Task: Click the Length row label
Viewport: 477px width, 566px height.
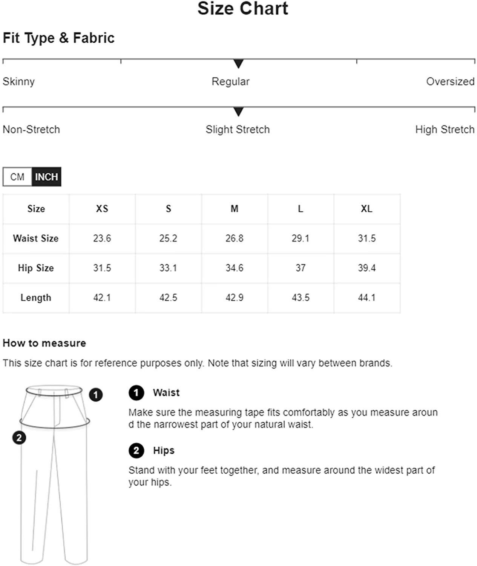Action: (x=36, y=298)
